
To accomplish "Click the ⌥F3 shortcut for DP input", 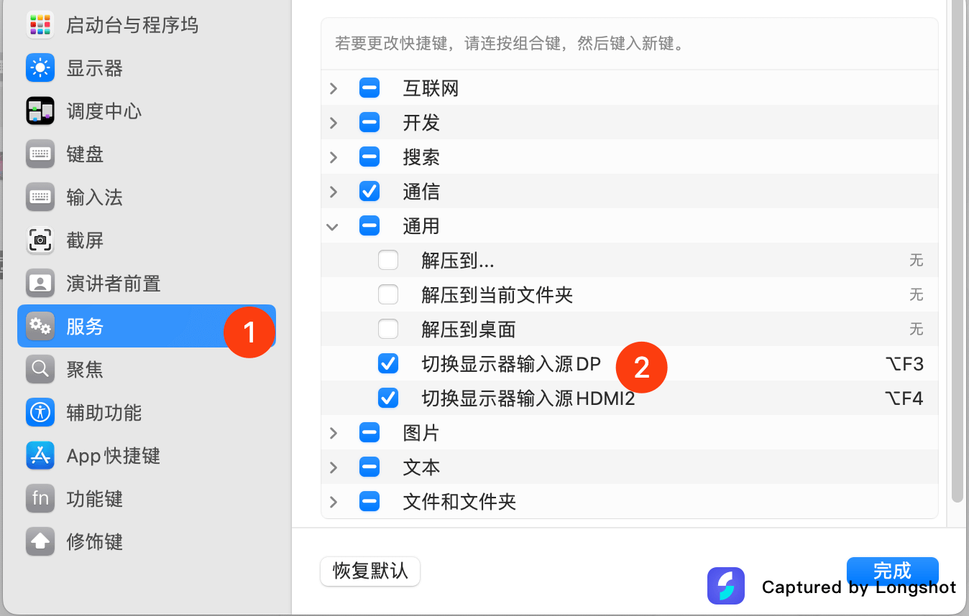I will (x=904, y=364).
